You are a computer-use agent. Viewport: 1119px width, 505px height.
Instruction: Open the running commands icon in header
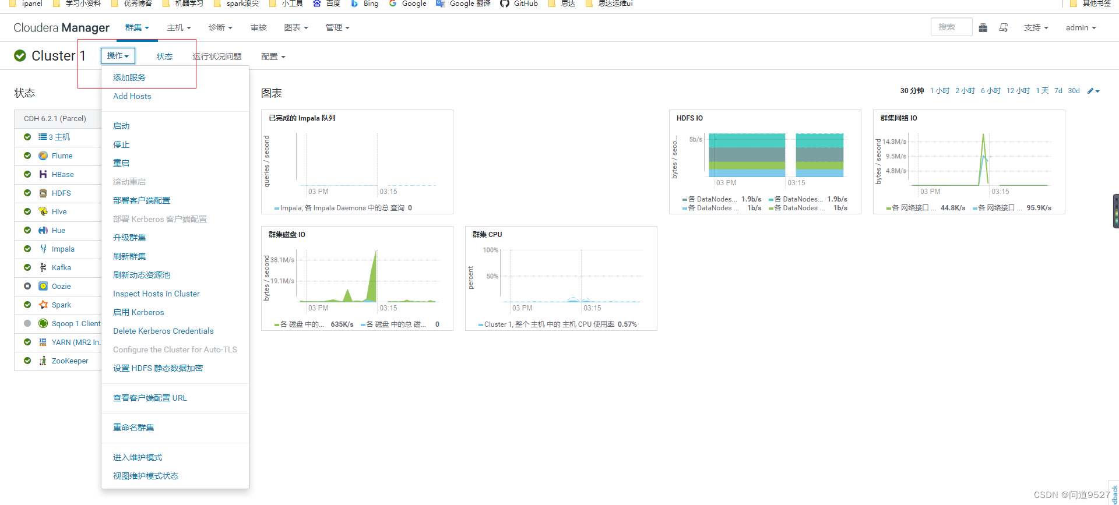(1004, 27)
